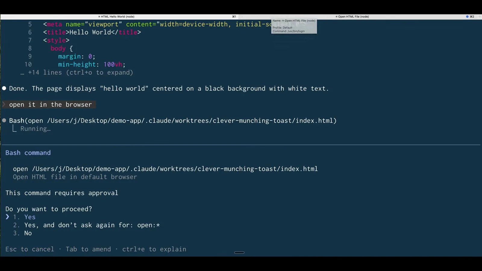The width and height of the screenshot is (482, 271).
Task: Click the meta viewport code line
Action: (157, 24)
